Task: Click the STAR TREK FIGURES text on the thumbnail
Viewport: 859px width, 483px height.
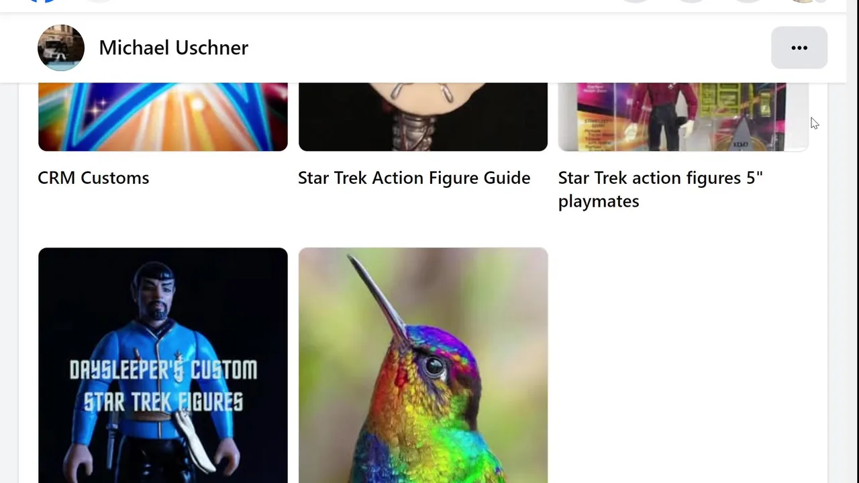Action: [x=163, y=402]
